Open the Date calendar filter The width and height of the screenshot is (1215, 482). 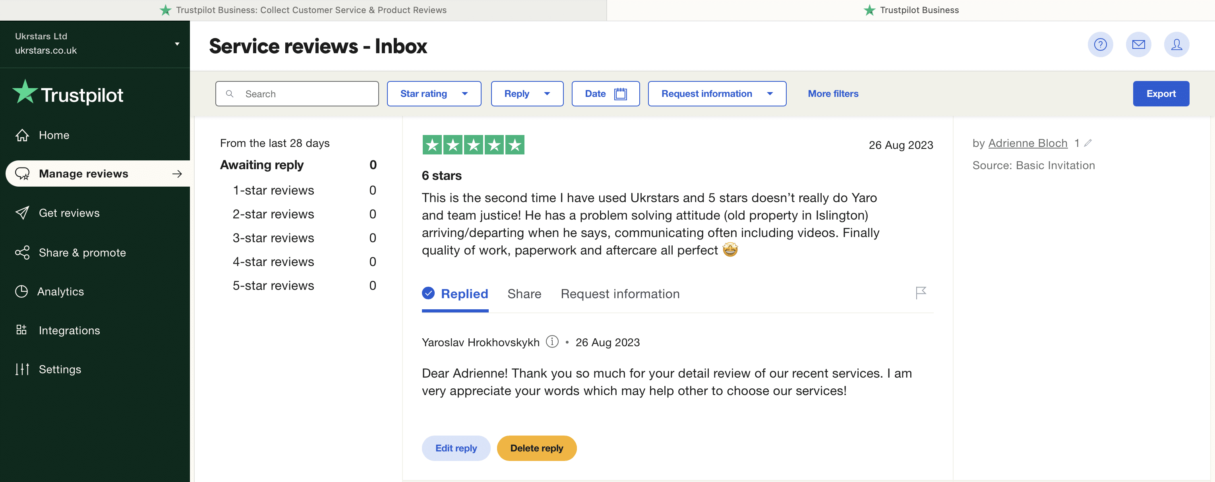[x=605, y=94]
